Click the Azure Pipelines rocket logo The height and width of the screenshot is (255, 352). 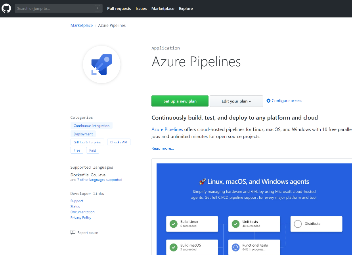102,65
